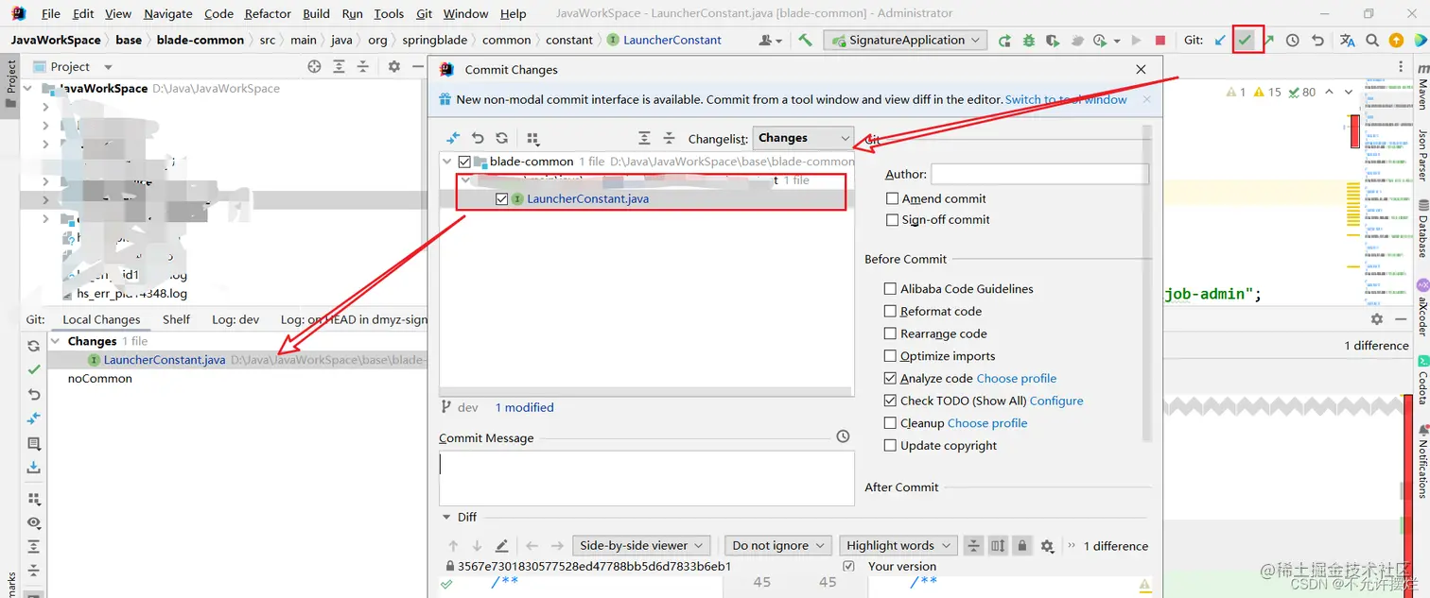Click the red stop button
Image resolution: width=1430 pixels, height=598 pixels.
[1160, 40]
